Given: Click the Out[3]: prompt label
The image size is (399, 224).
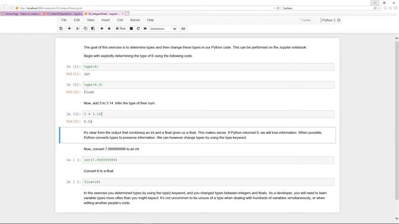Looking at the screenshot, I should (74, 122).
